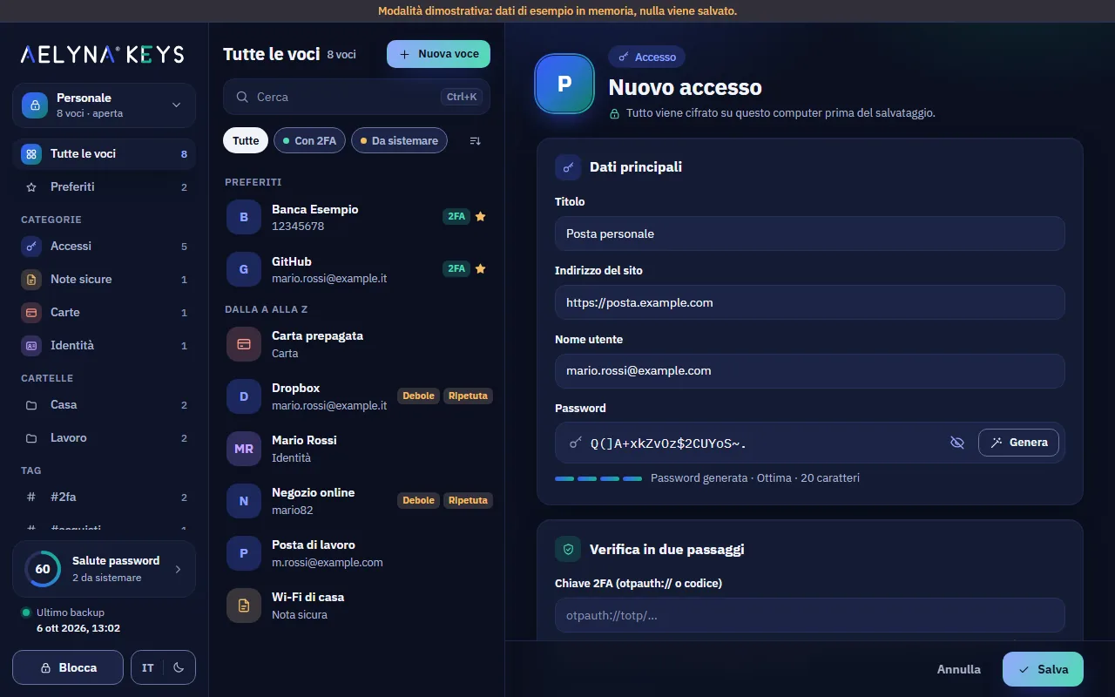This screenshot has height=697, width=1115.
Task: Open Salute password details chevron
Action: tap(178, 569)
